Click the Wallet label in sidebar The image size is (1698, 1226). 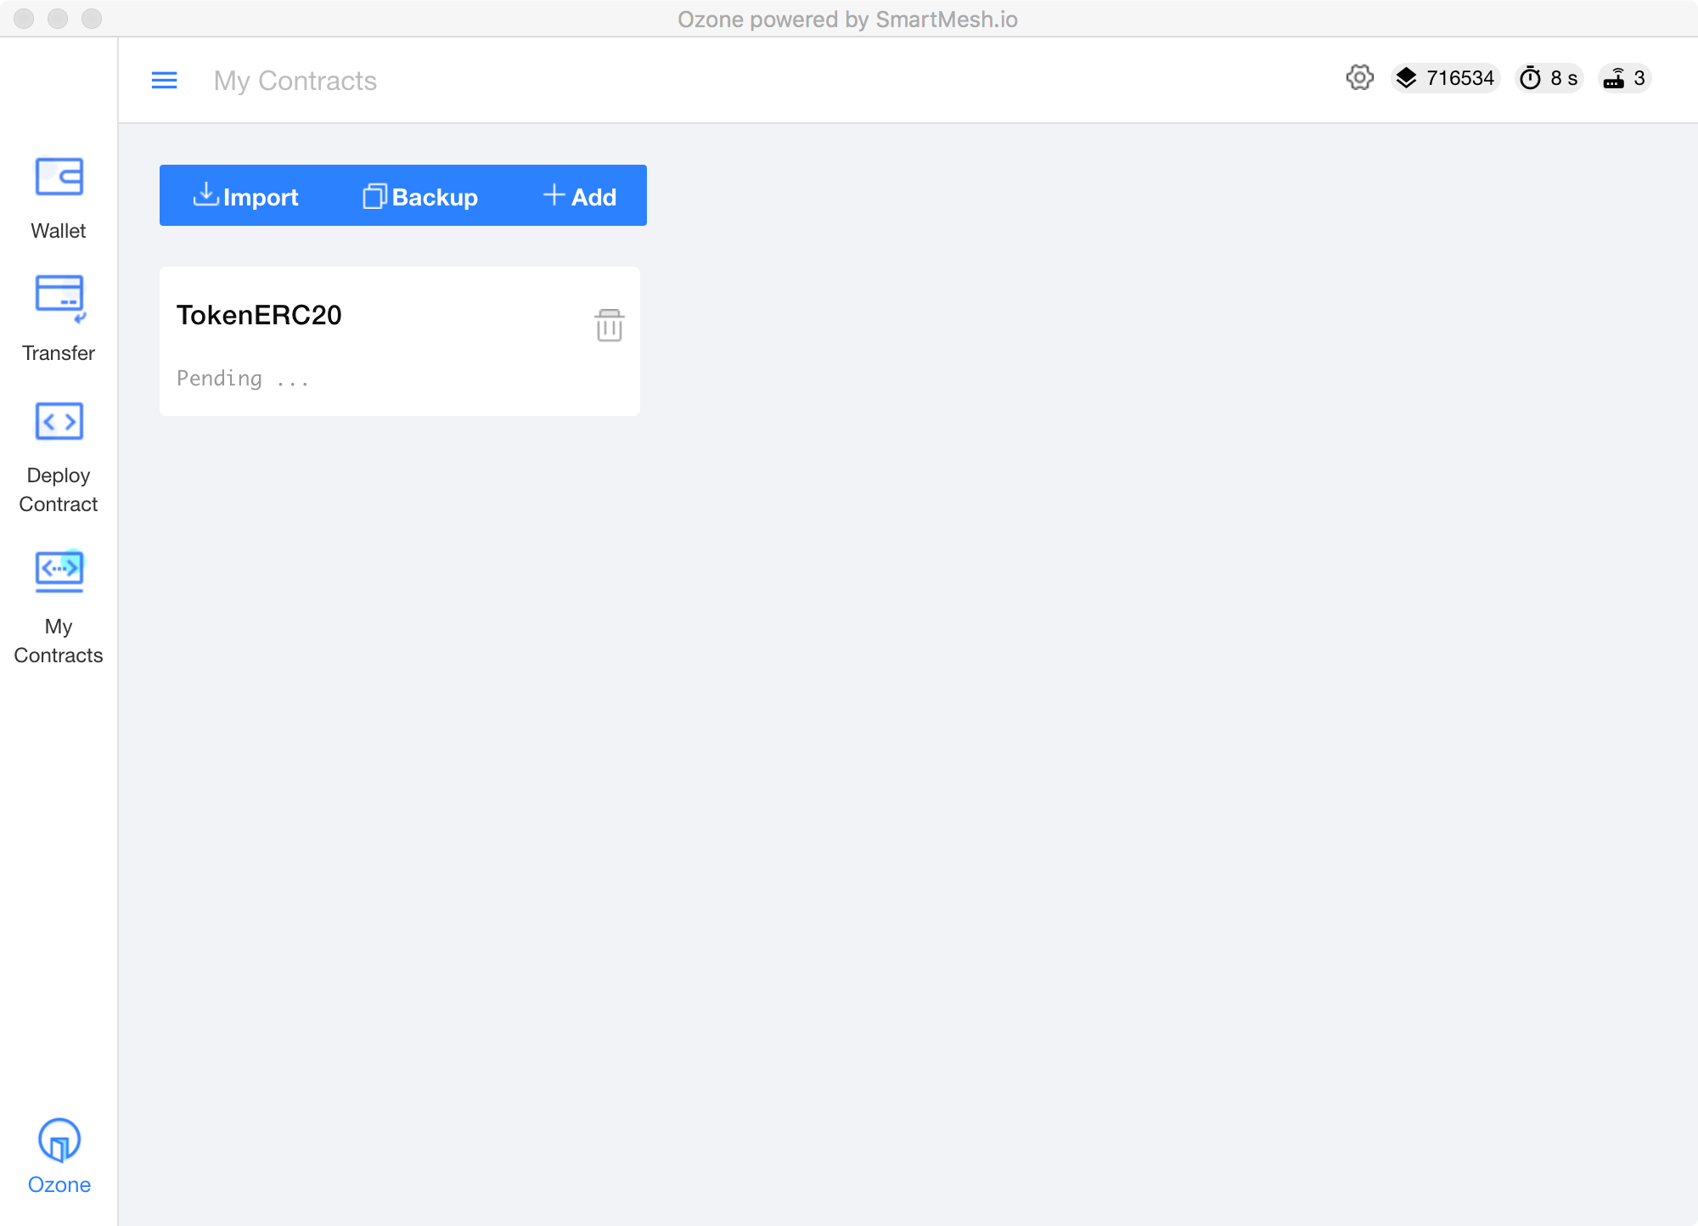[59, 231]
